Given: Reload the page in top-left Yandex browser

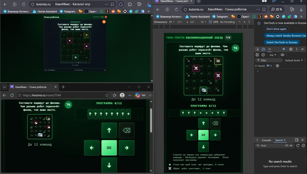Looking at the screenshot, I should (x=24, y=4).
